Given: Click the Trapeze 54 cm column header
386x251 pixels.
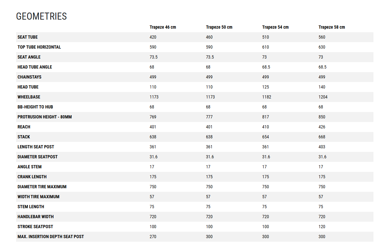Looking at the screenshot, I should pos(275,27).
